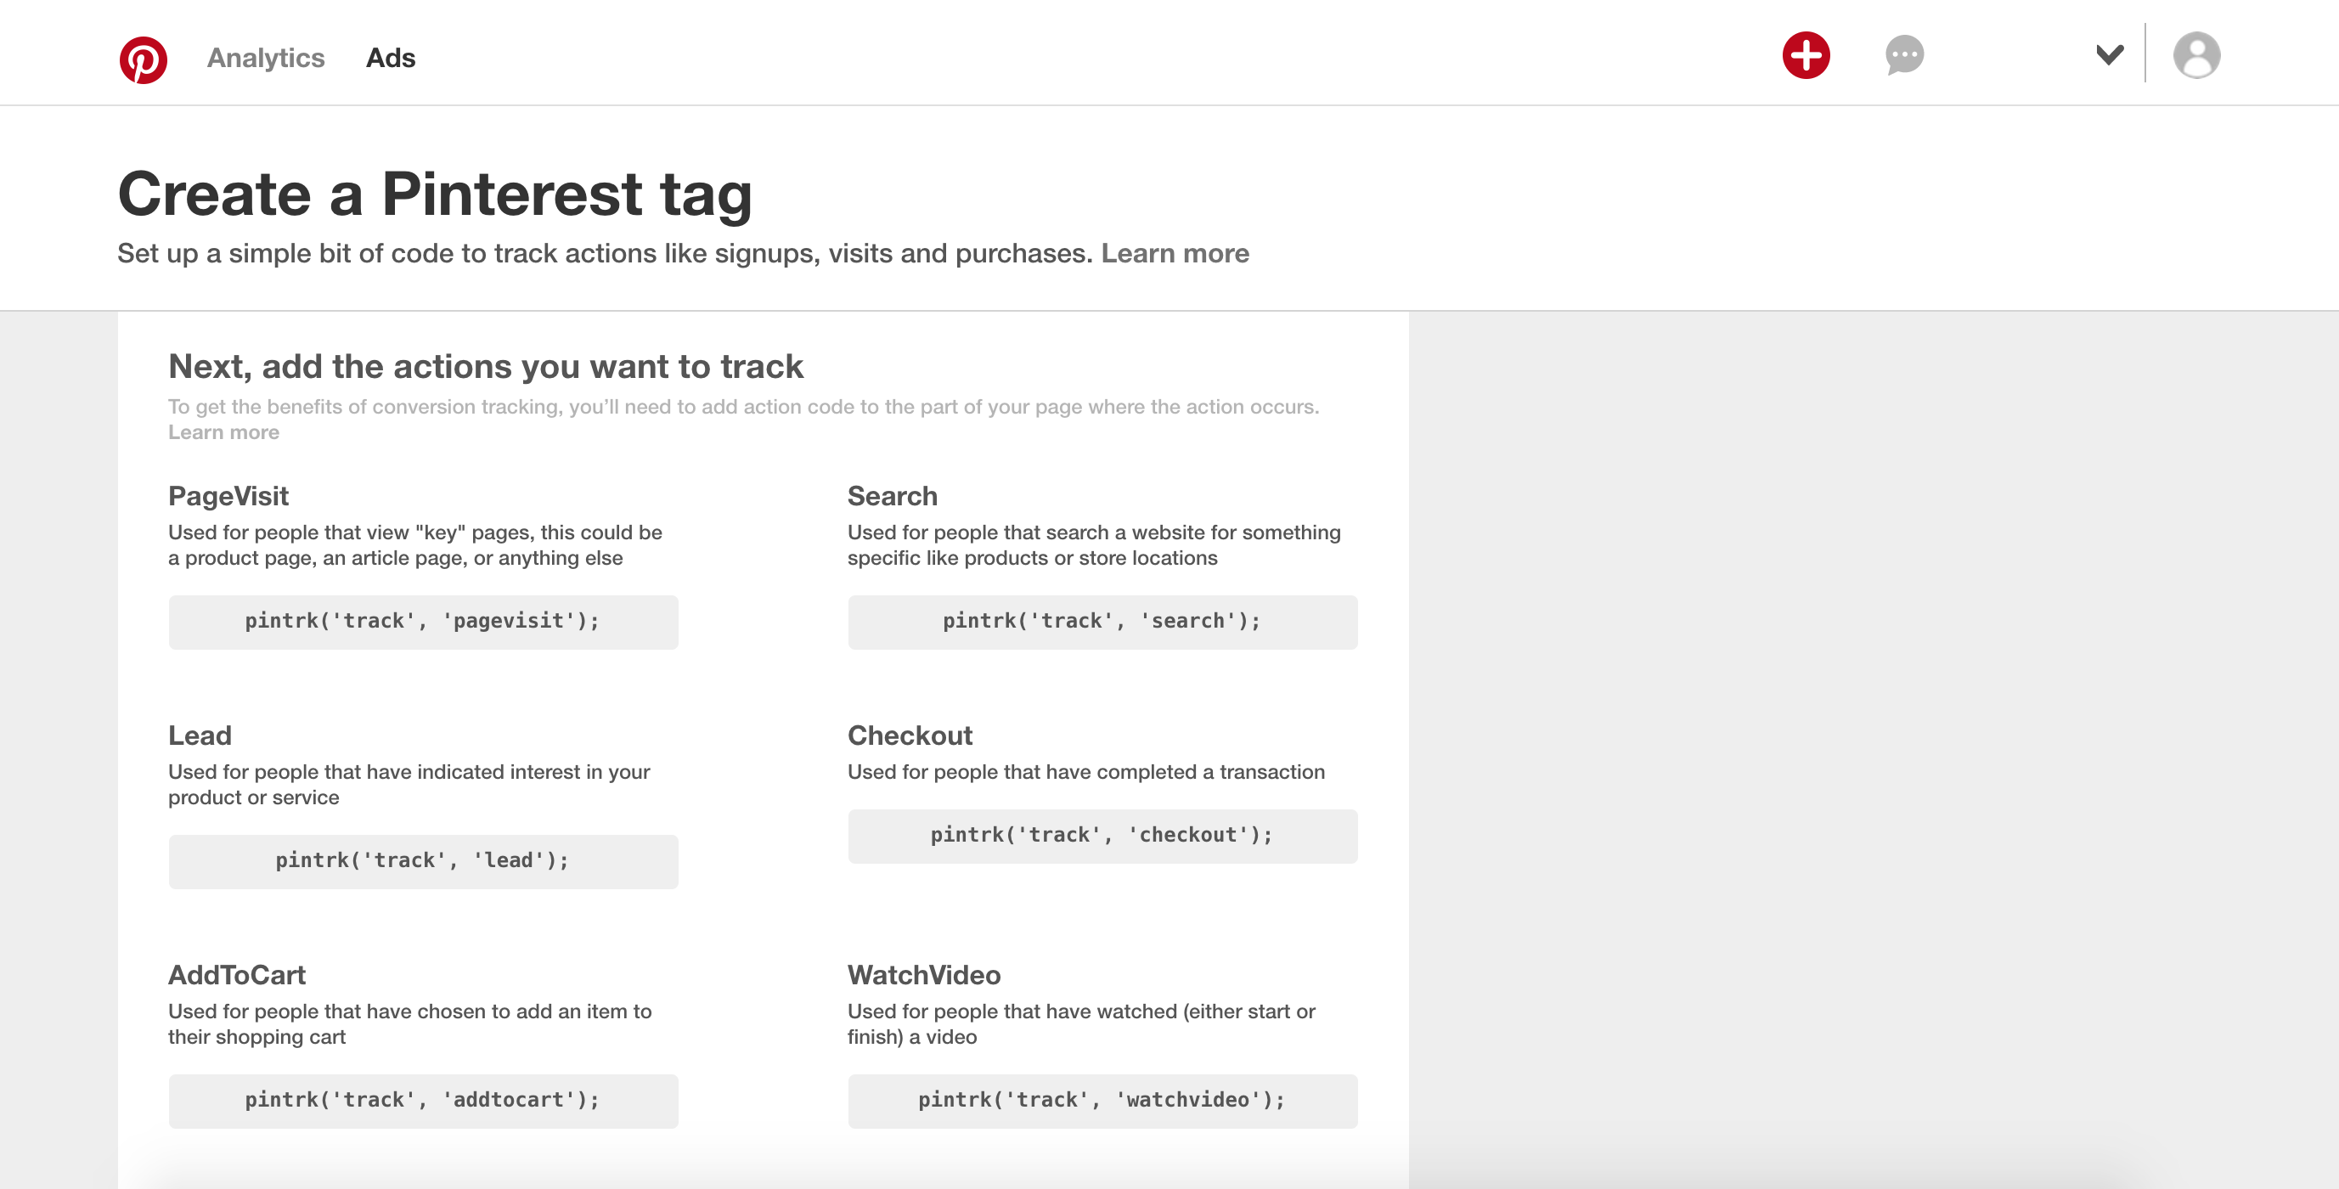2339x1189 pixels.
Task: Click the red plus create icon
Action: (x=1806, y=55)
